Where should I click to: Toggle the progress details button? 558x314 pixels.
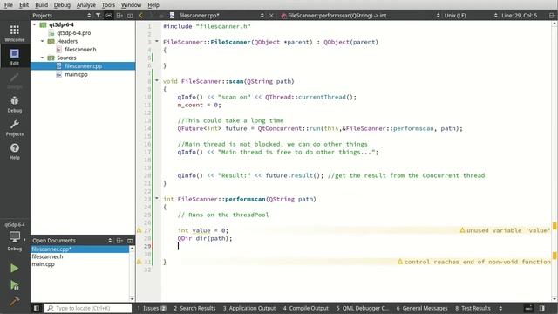(529, 308)
